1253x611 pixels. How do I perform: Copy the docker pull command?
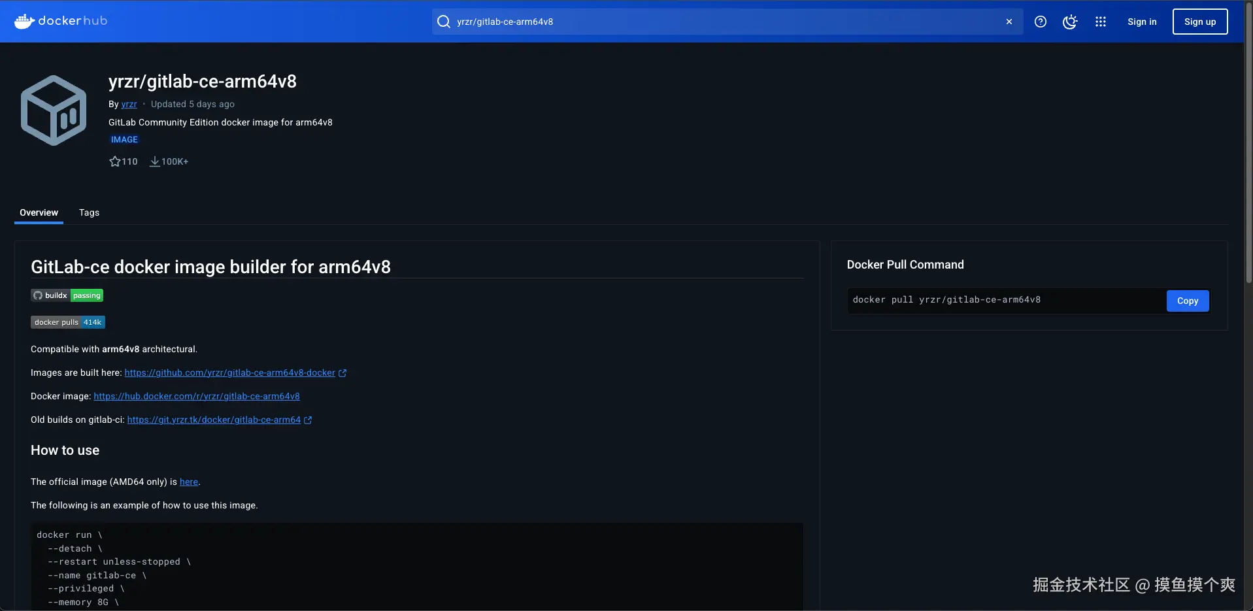[1188, 301]
